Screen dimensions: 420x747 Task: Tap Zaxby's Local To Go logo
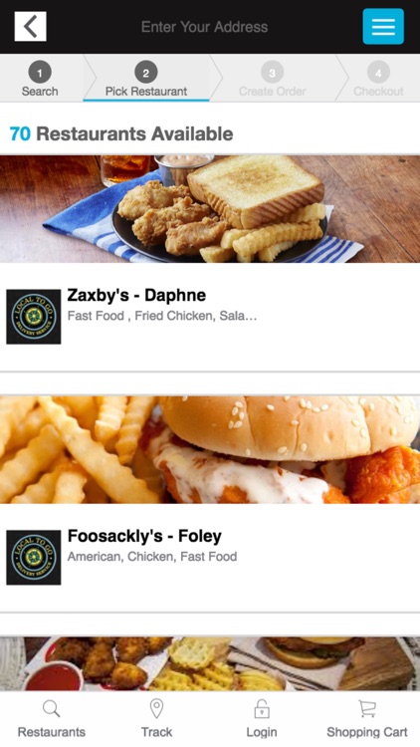pos(33,317)
